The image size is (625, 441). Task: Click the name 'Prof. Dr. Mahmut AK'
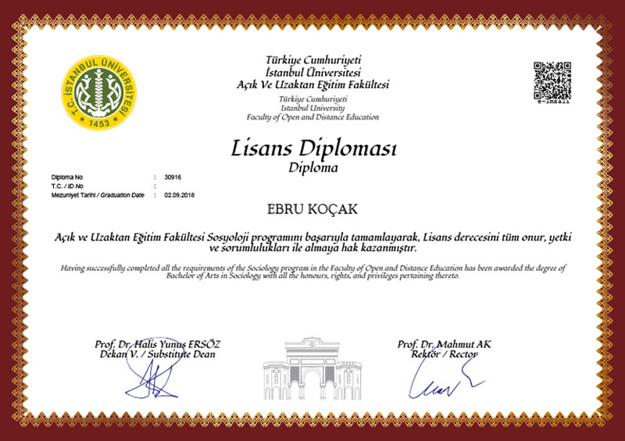coord(444,344)
